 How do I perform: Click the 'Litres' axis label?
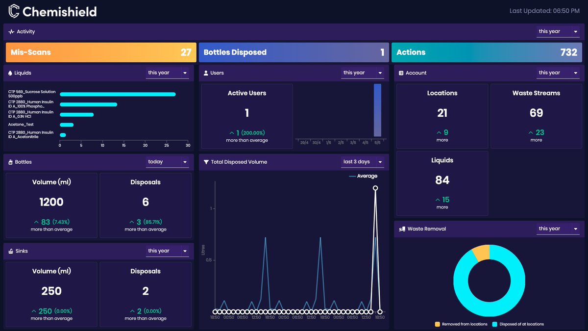click(x=204, y=250)
